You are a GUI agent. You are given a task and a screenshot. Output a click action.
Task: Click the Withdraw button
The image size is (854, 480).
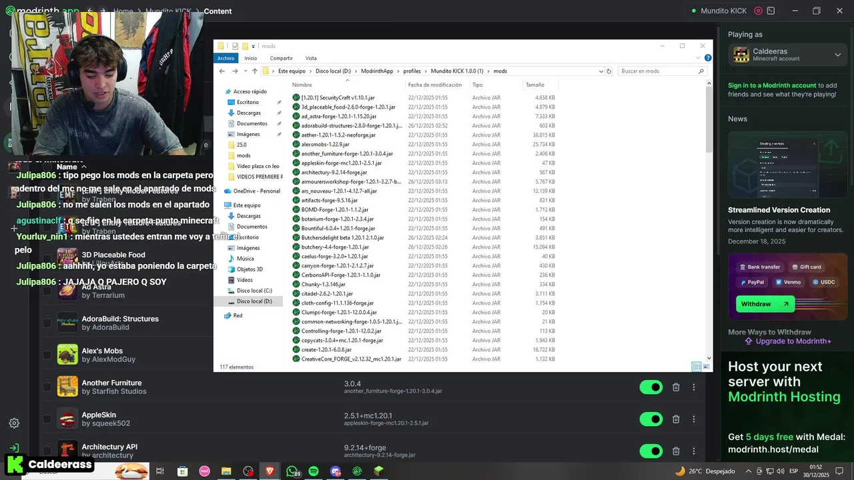pos(765,304)
